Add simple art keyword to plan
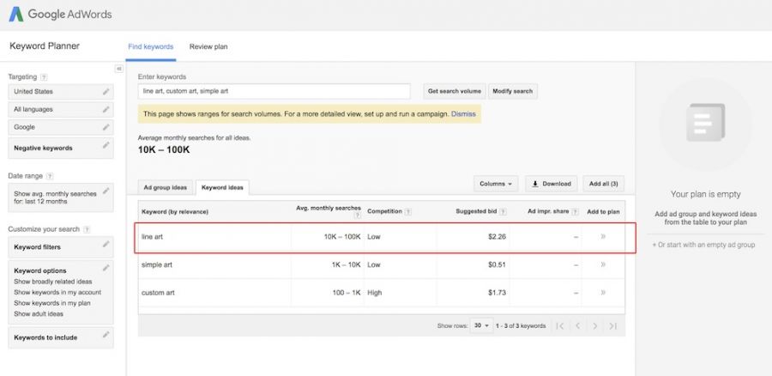This screenshot has height=376, width=772. (603, 264)
